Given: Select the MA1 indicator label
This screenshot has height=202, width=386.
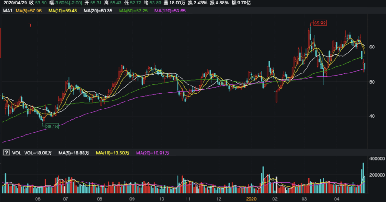Looking at the screenshot, I should 7,10.
